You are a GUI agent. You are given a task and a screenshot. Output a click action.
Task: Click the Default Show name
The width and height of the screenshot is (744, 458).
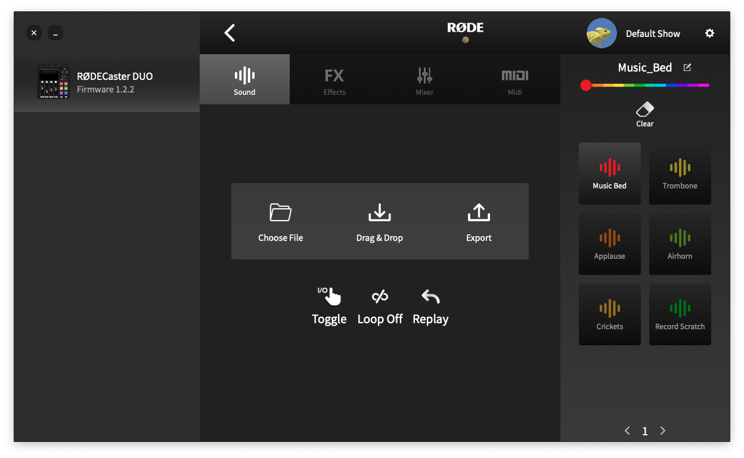coord(653,33)
